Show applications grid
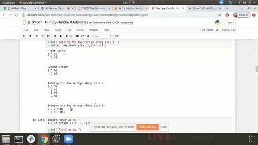 pyautogui.click(x=252, y=139)
